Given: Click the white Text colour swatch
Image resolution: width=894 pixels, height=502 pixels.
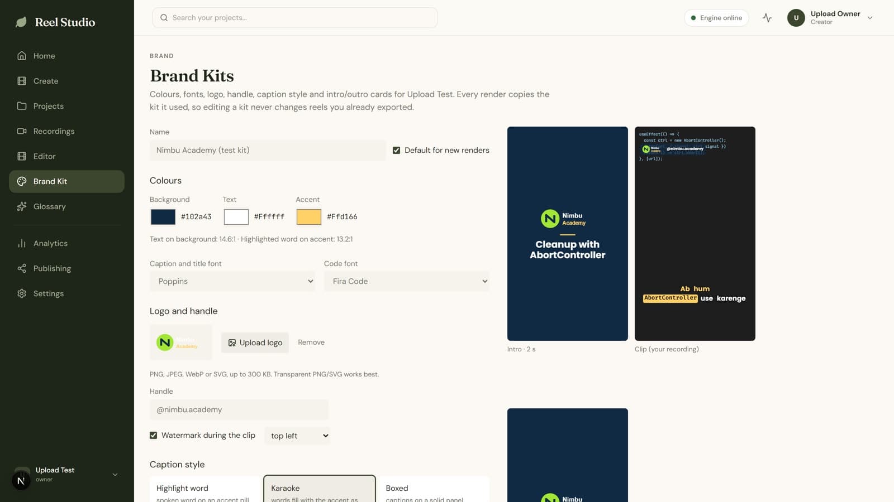Looking at the screenshot, I should tap(236, 217).
